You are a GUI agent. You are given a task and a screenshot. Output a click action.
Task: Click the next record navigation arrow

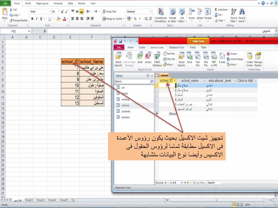click(x=182, y=183)
